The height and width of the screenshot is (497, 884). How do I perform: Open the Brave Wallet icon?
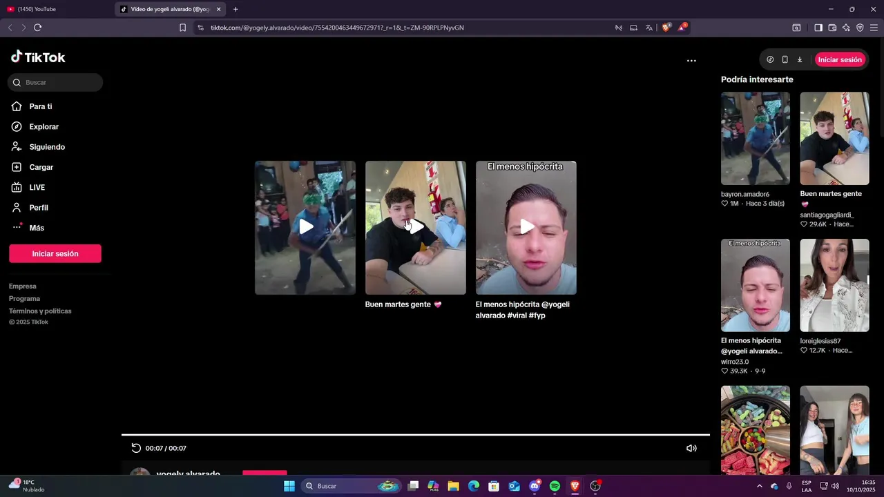point(832,28)
